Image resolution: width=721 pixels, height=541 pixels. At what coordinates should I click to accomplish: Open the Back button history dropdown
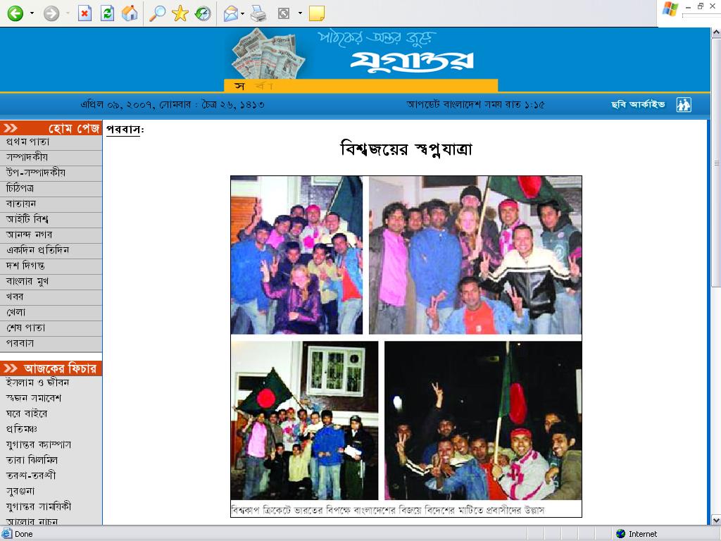point(32,13)
